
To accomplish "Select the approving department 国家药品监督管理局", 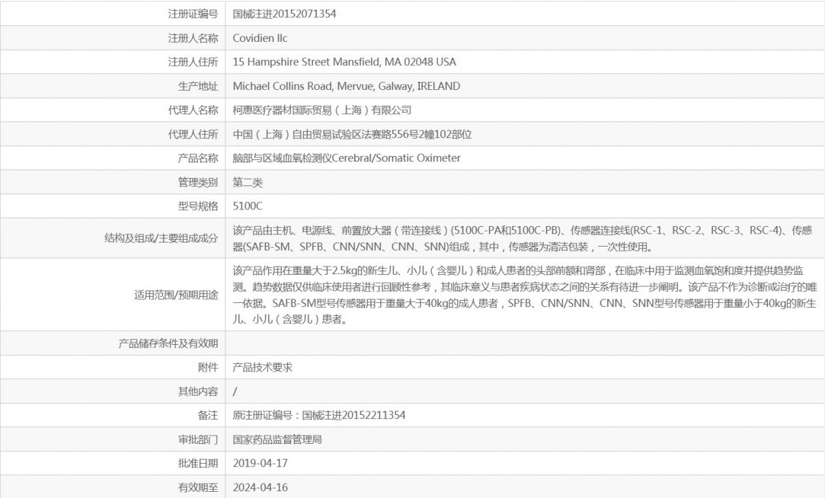I will (277, 440).
